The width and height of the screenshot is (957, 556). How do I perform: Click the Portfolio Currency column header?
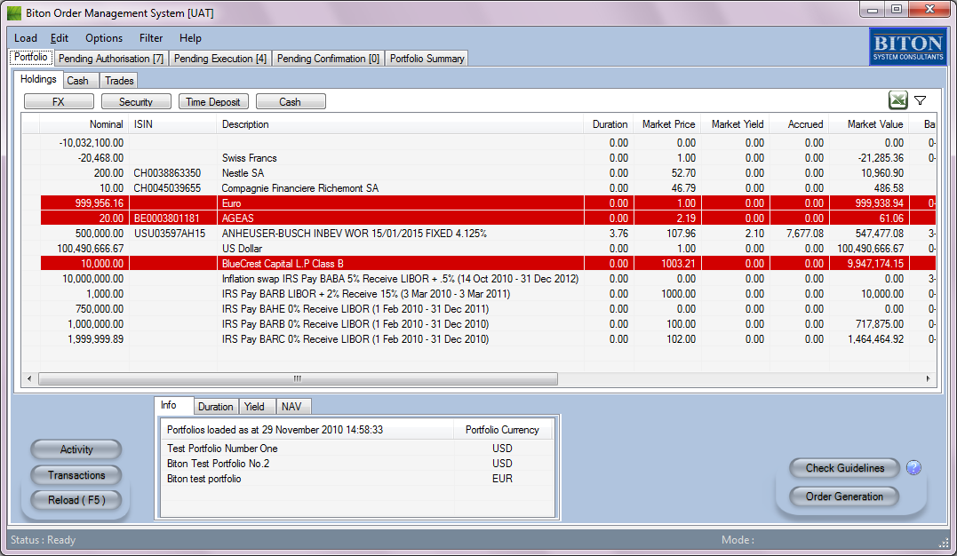click(x=502, y=430)
